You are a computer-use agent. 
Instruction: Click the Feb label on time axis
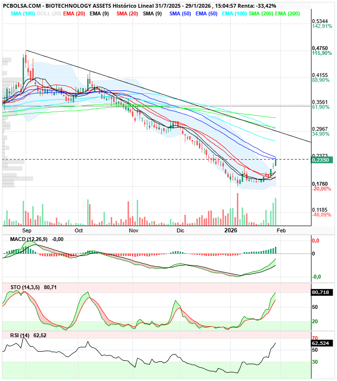pos(281,230)
